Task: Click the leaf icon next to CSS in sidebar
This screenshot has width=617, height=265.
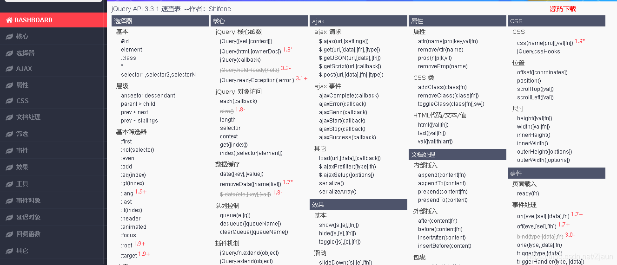Action: (x=9, y=101)
